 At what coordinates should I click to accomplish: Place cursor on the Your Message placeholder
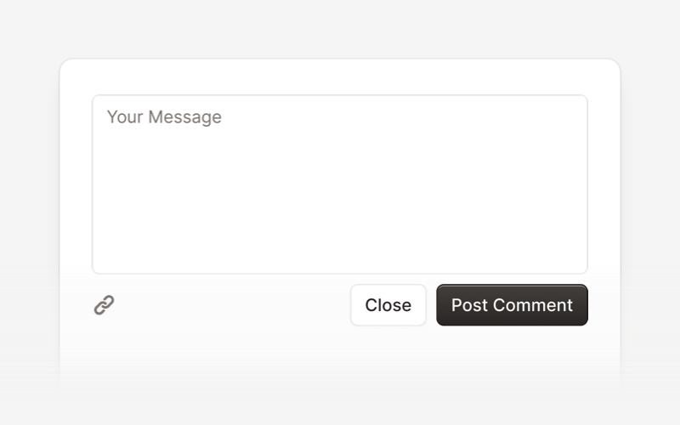164,117
